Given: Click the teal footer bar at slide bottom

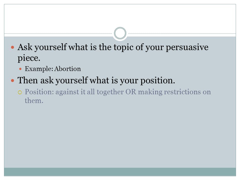Looking at the screenshot, I should click(120, 172).
